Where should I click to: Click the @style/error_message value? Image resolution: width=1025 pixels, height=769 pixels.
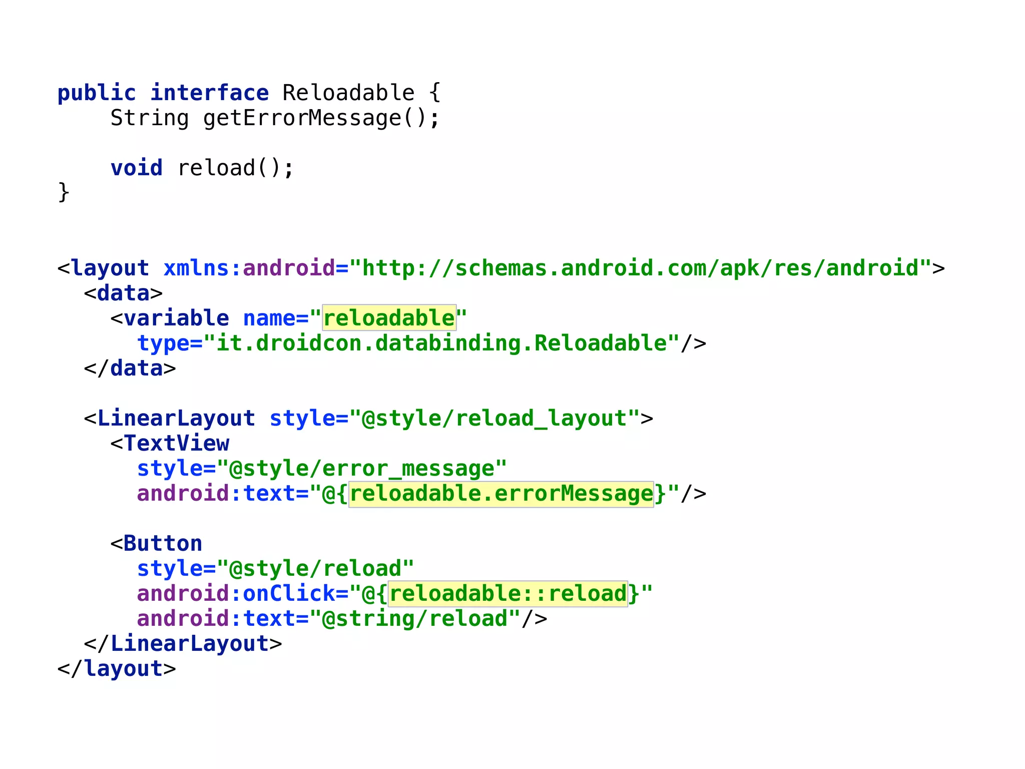[x=361, y=469]
